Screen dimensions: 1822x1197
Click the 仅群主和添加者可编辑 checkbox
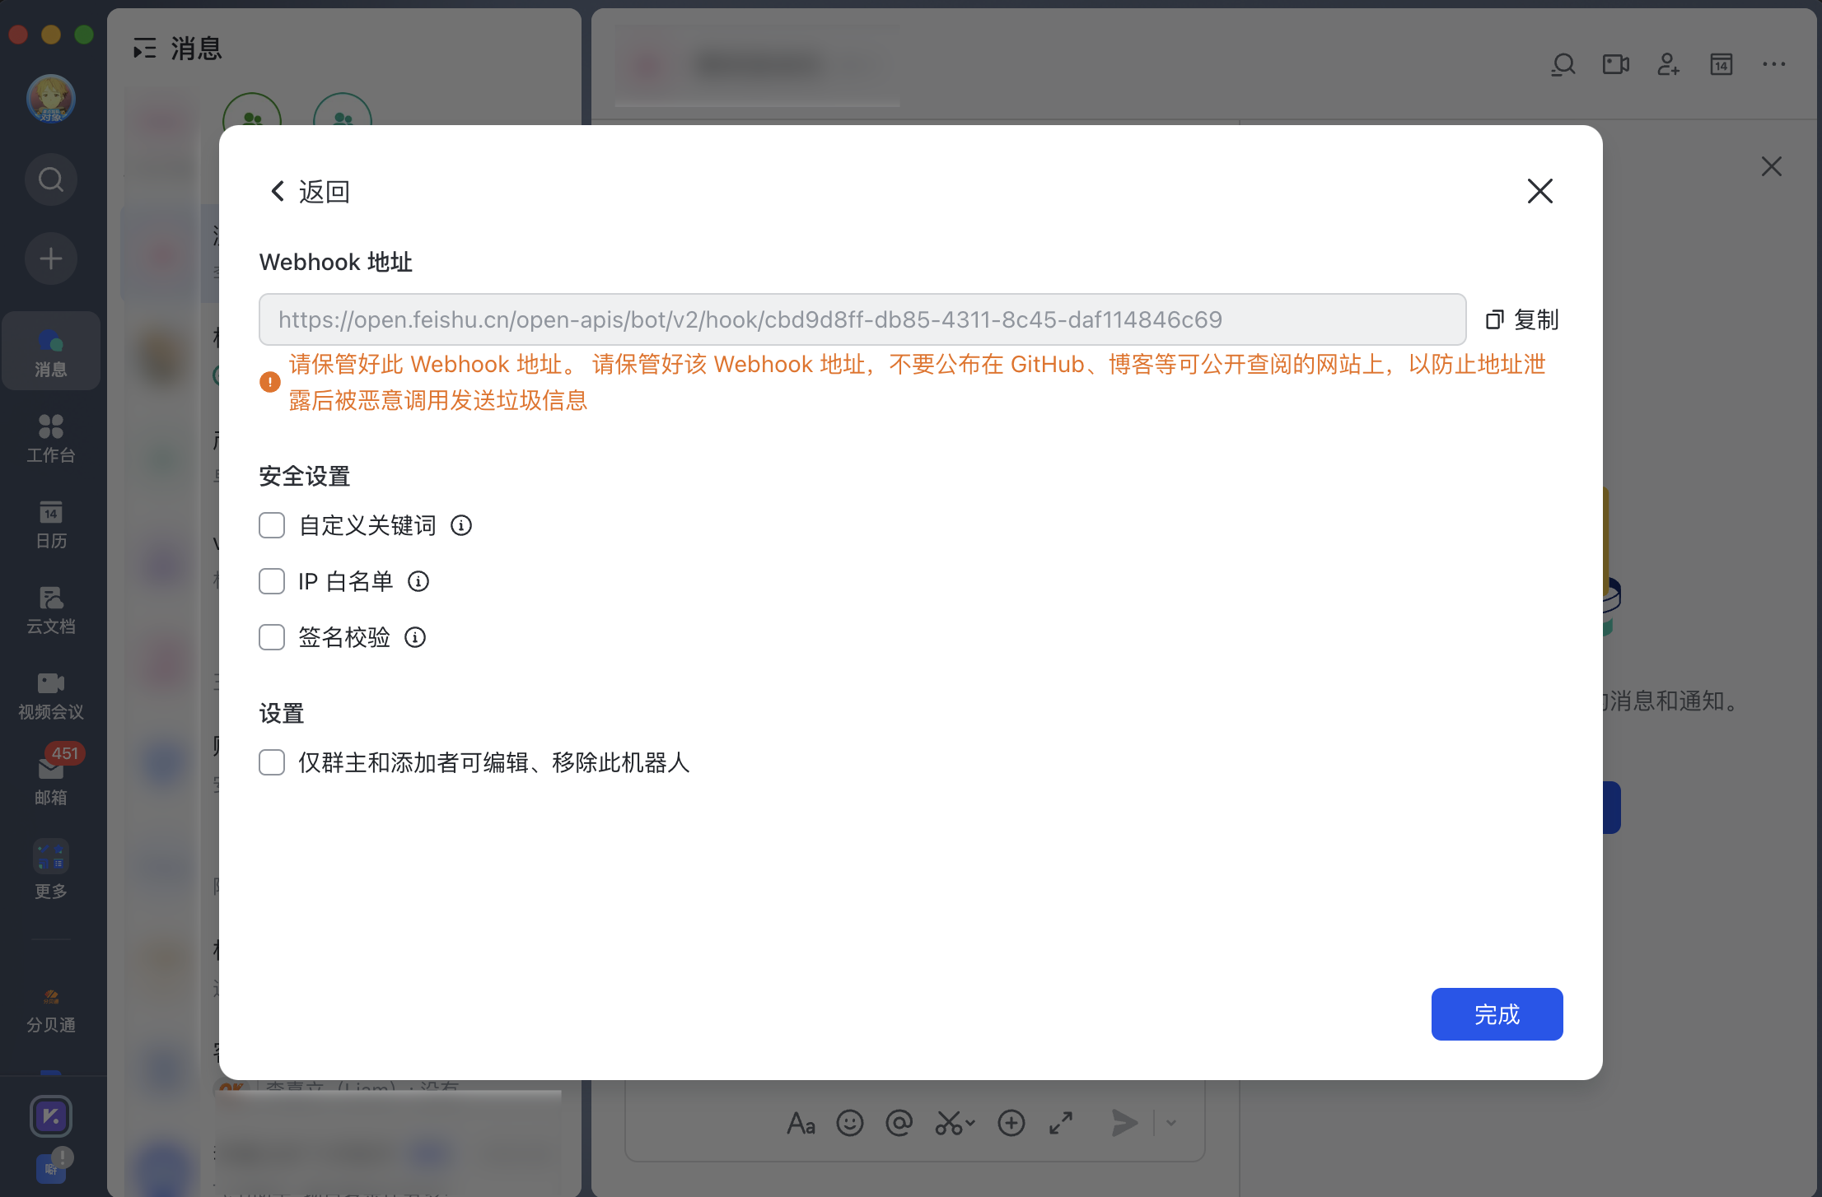point(271,762)
